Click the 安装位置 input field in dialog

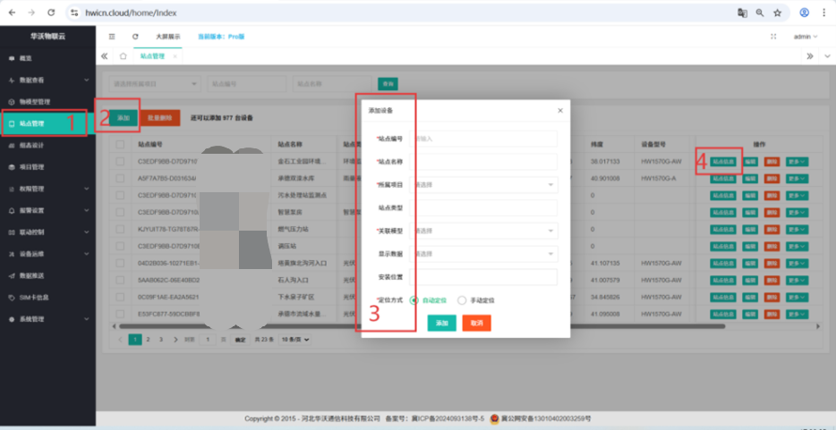click(483, 277)
